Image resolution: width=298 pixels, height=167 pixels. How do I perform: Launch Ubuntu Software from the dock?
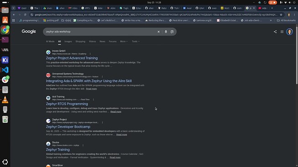[5, 20]
